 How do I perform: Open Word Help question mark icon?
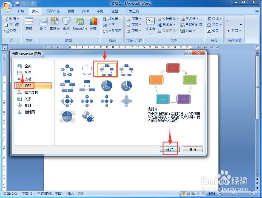point(257,11)
